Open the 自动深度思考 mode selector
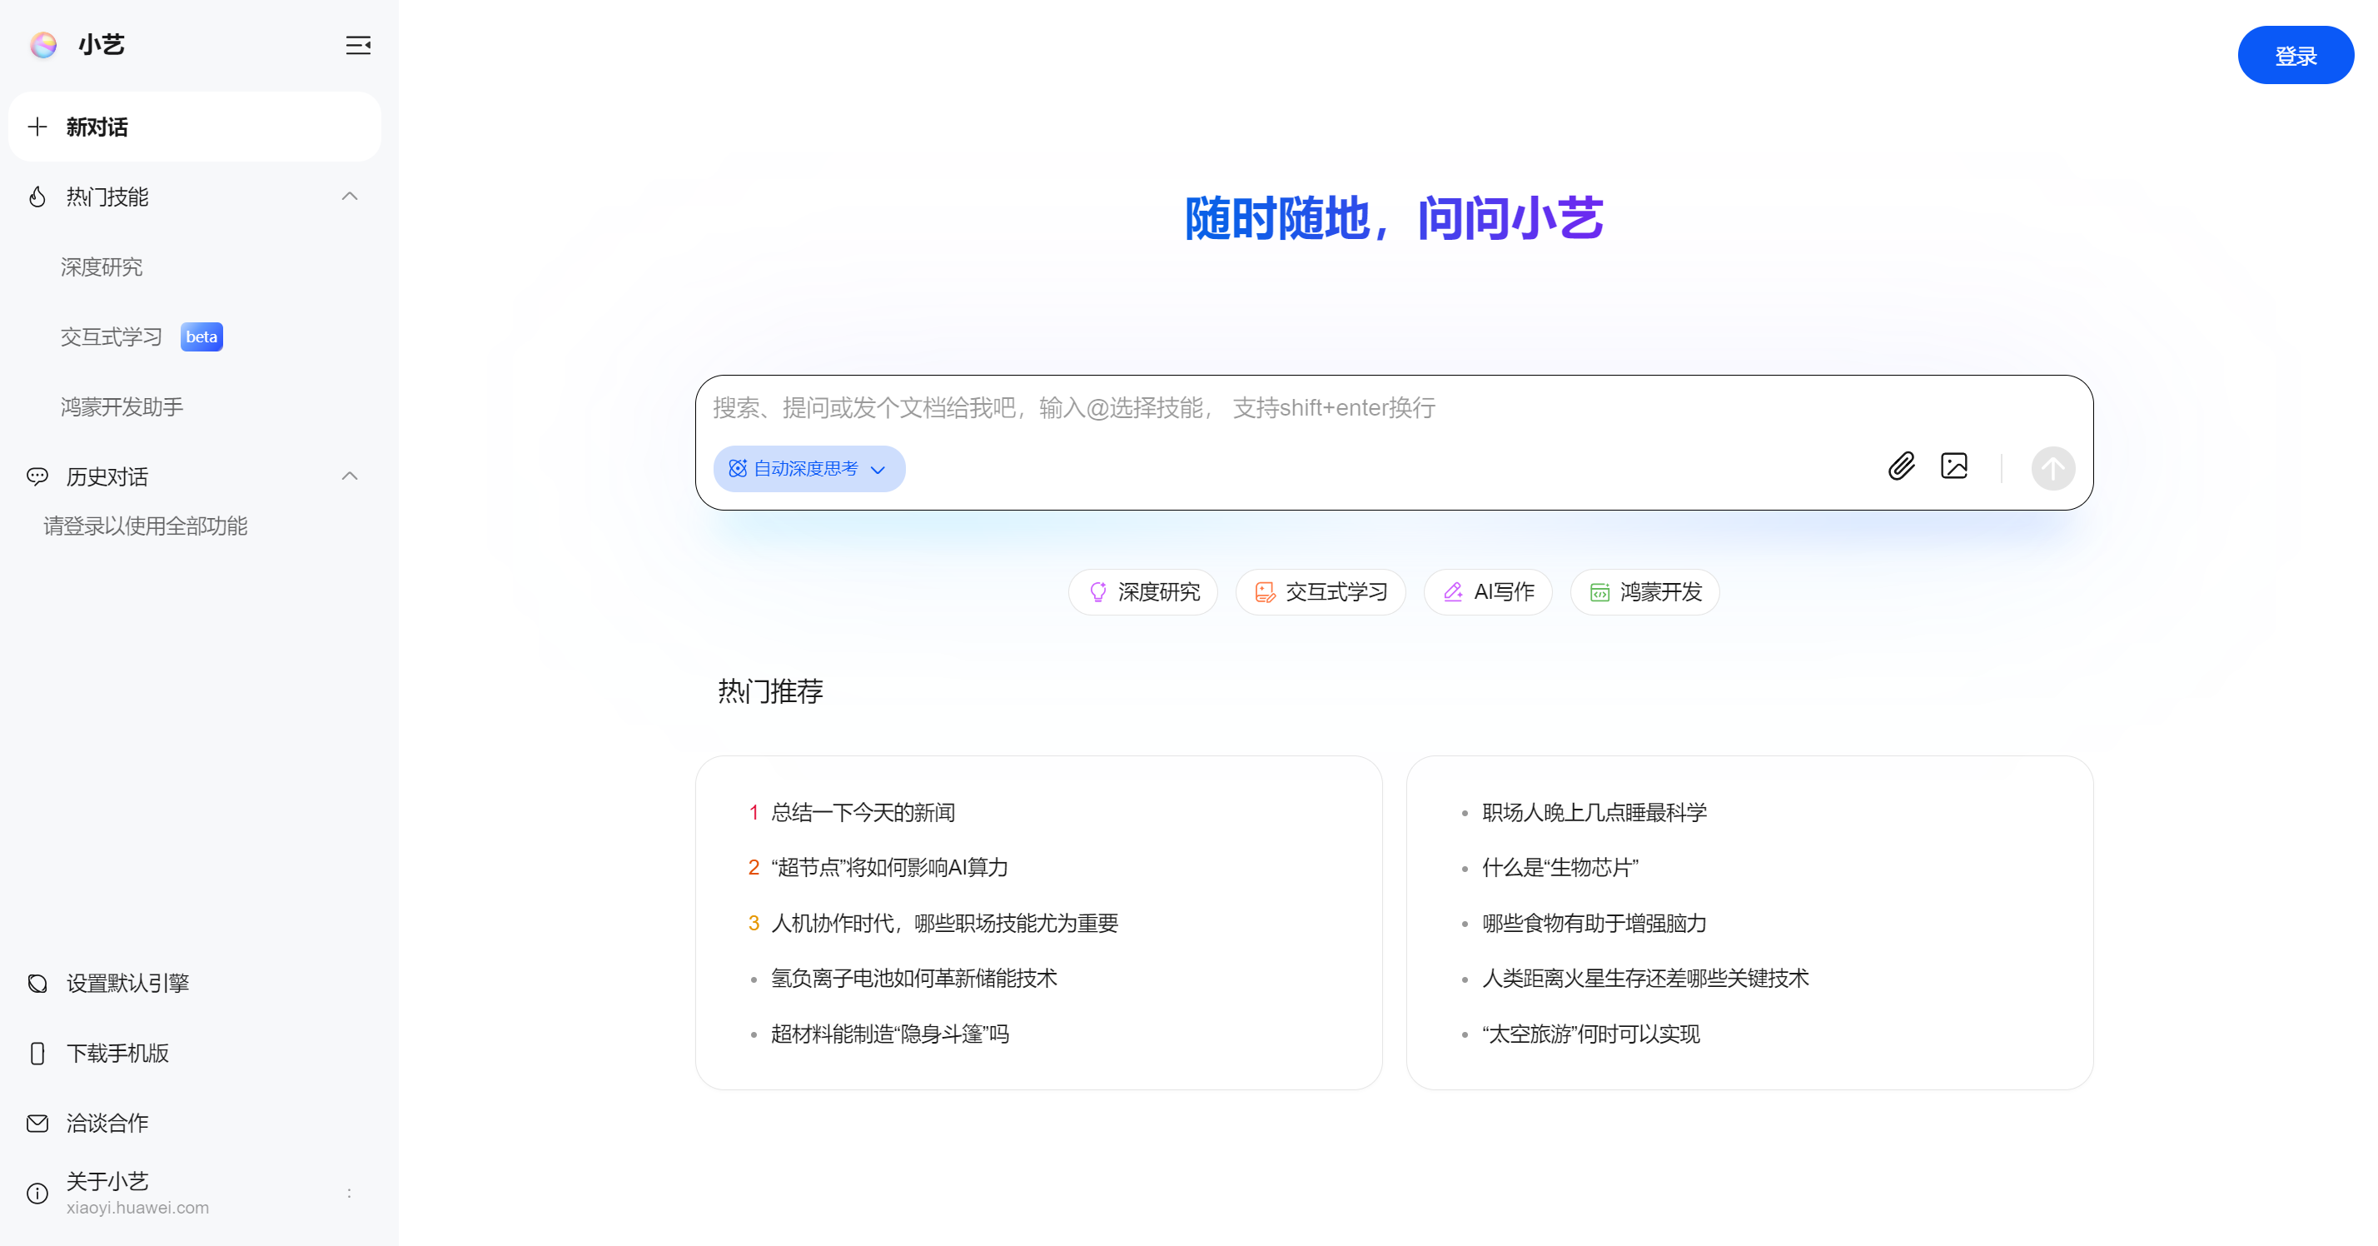The height and width of the screenshot is (1246, 2378). click(808, 468)
